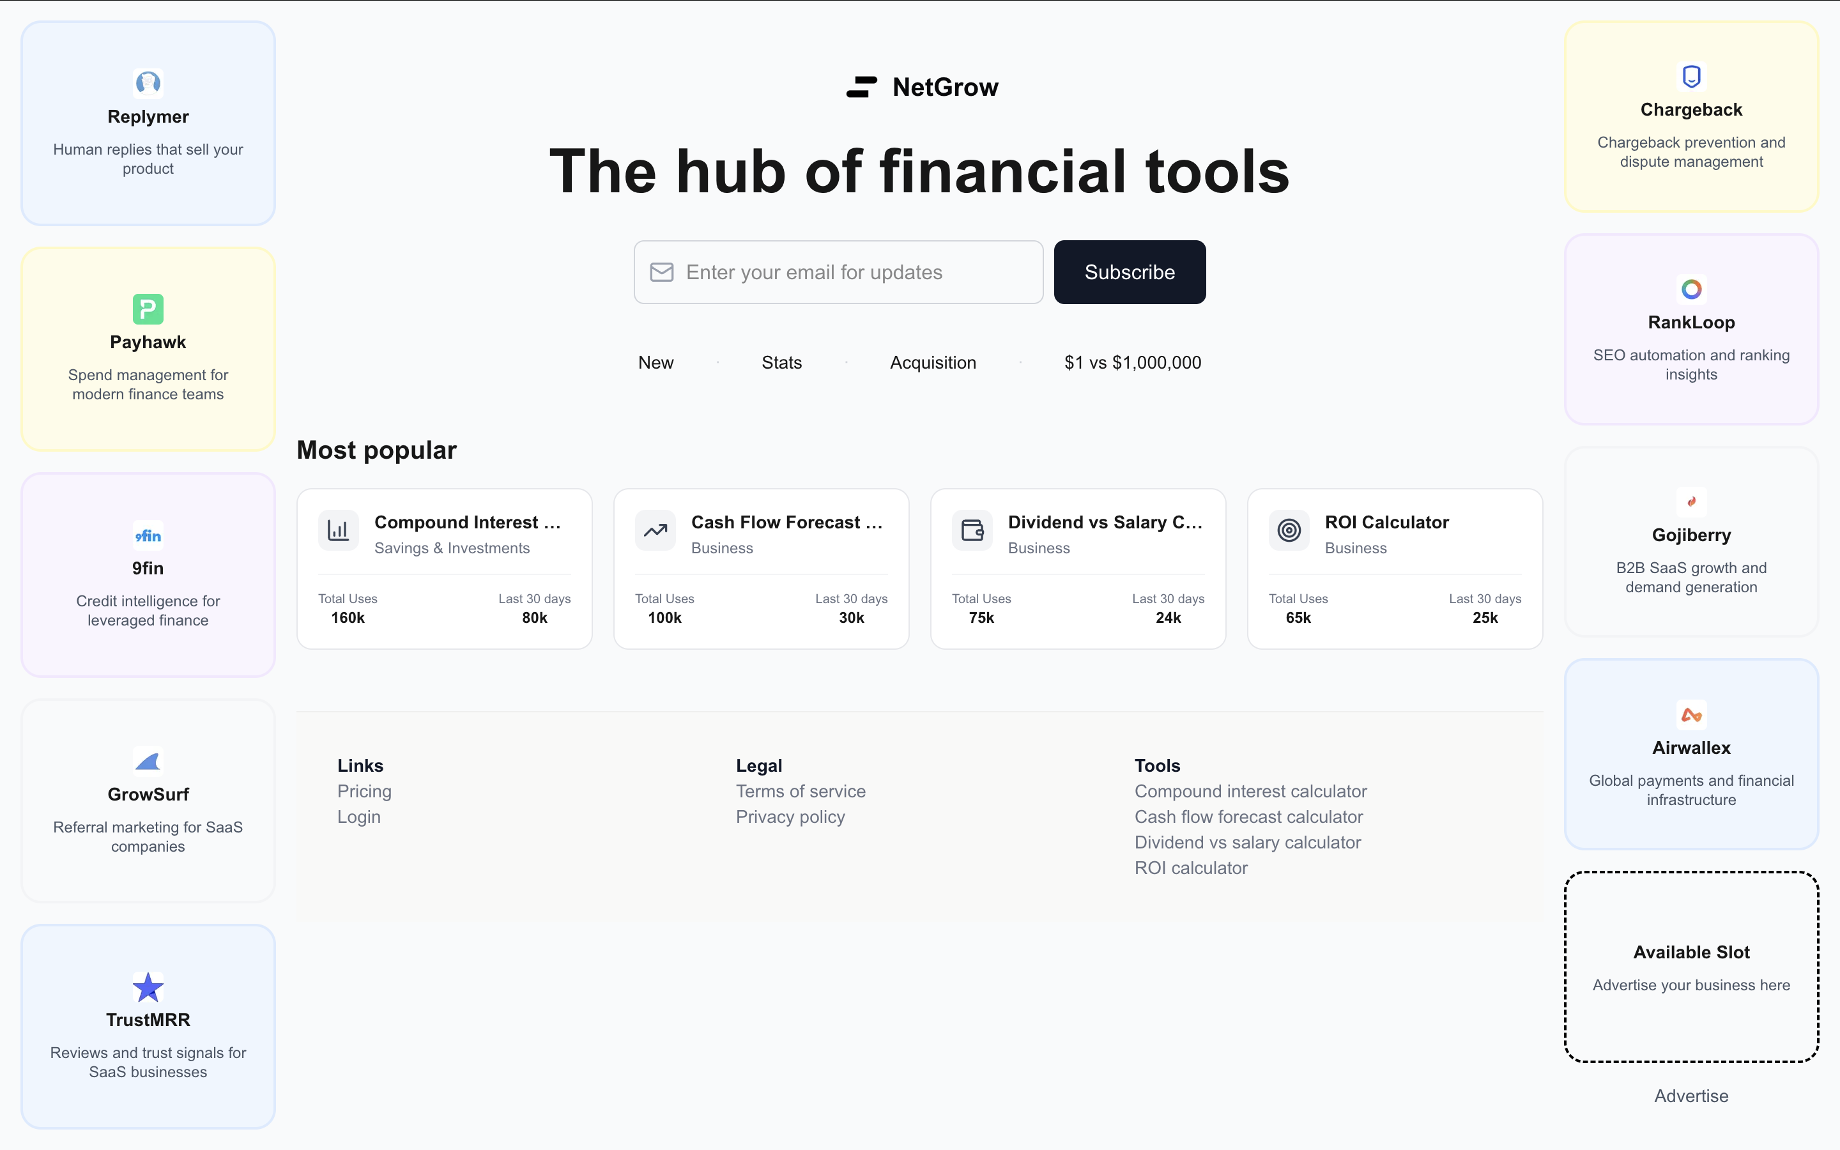Click the trend arrow icon on Cash Flow card
Image resolution: width=1840 pixels, height=1150 pixels.
pos(655,530)
